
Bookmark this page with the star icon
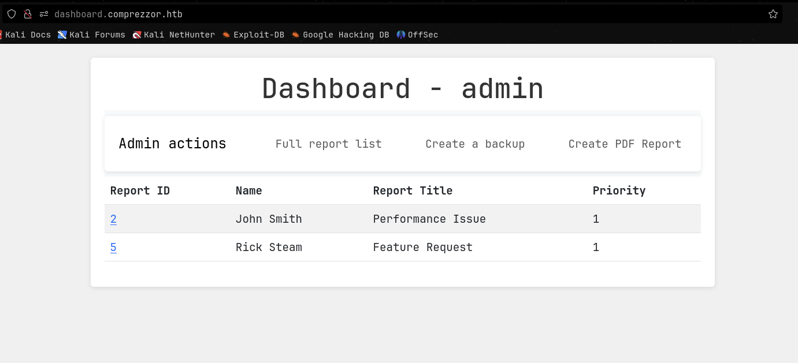pyautogui.click(x=773, y=14)
